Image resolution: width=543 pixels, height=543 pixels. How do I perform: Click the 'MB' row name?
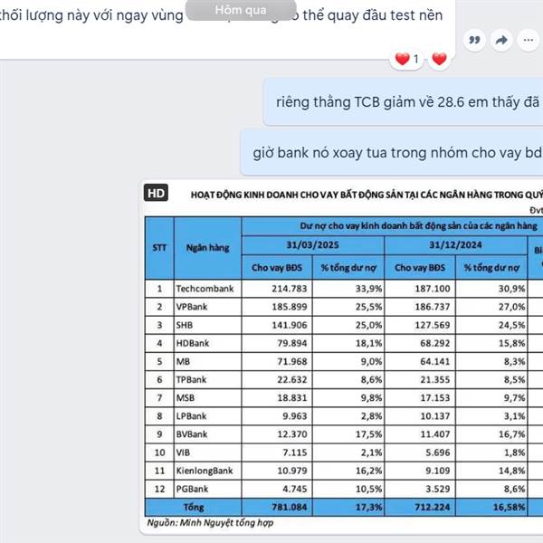[x=183, y=361]
